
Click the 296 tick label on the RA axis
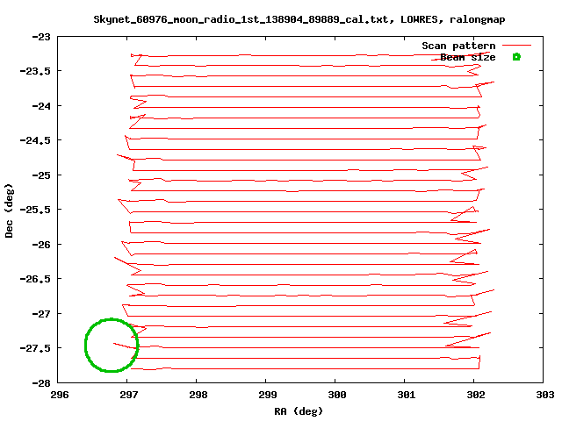(58, 395)
